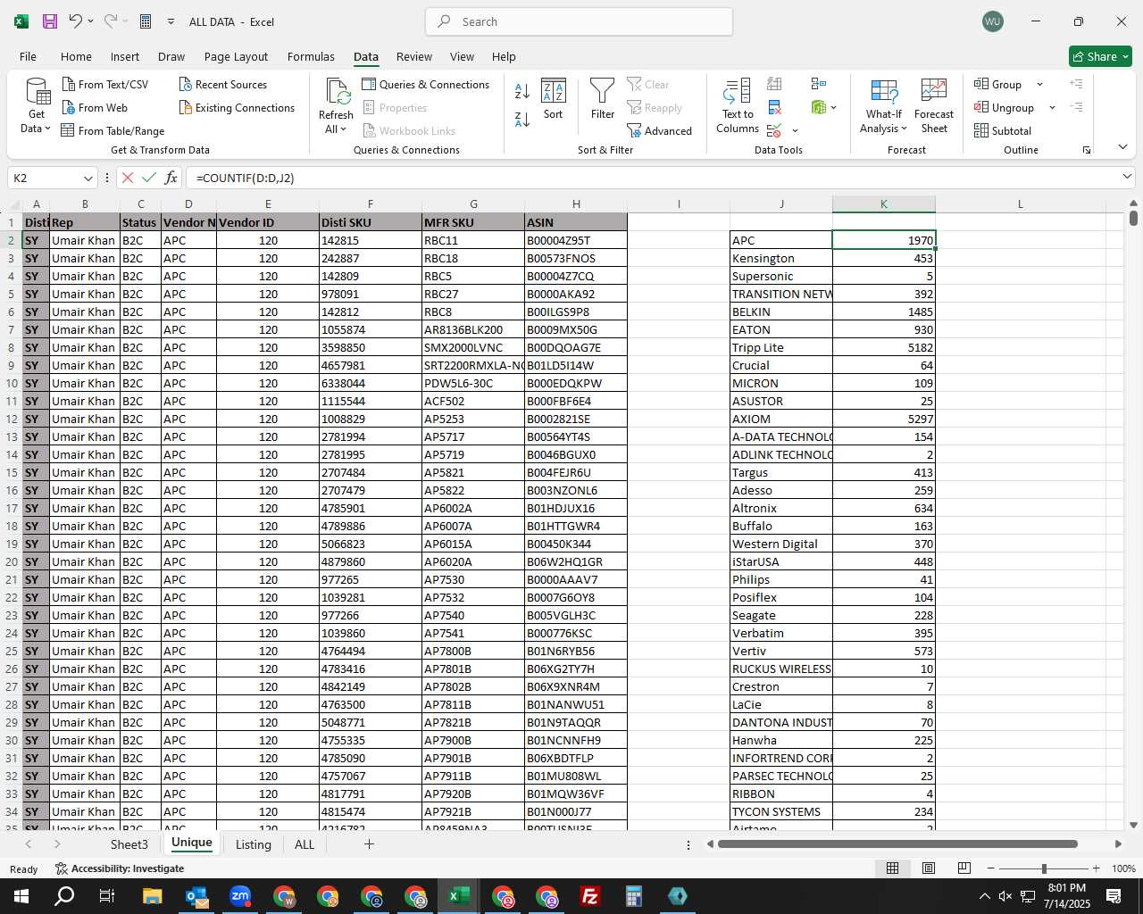
Task: Open Existing Connections
Action: pos(237,107)
